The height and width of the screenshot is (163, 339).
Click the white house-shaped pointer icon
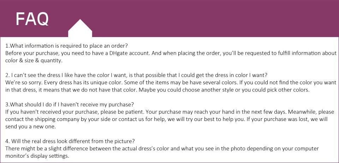pos(80,28)
